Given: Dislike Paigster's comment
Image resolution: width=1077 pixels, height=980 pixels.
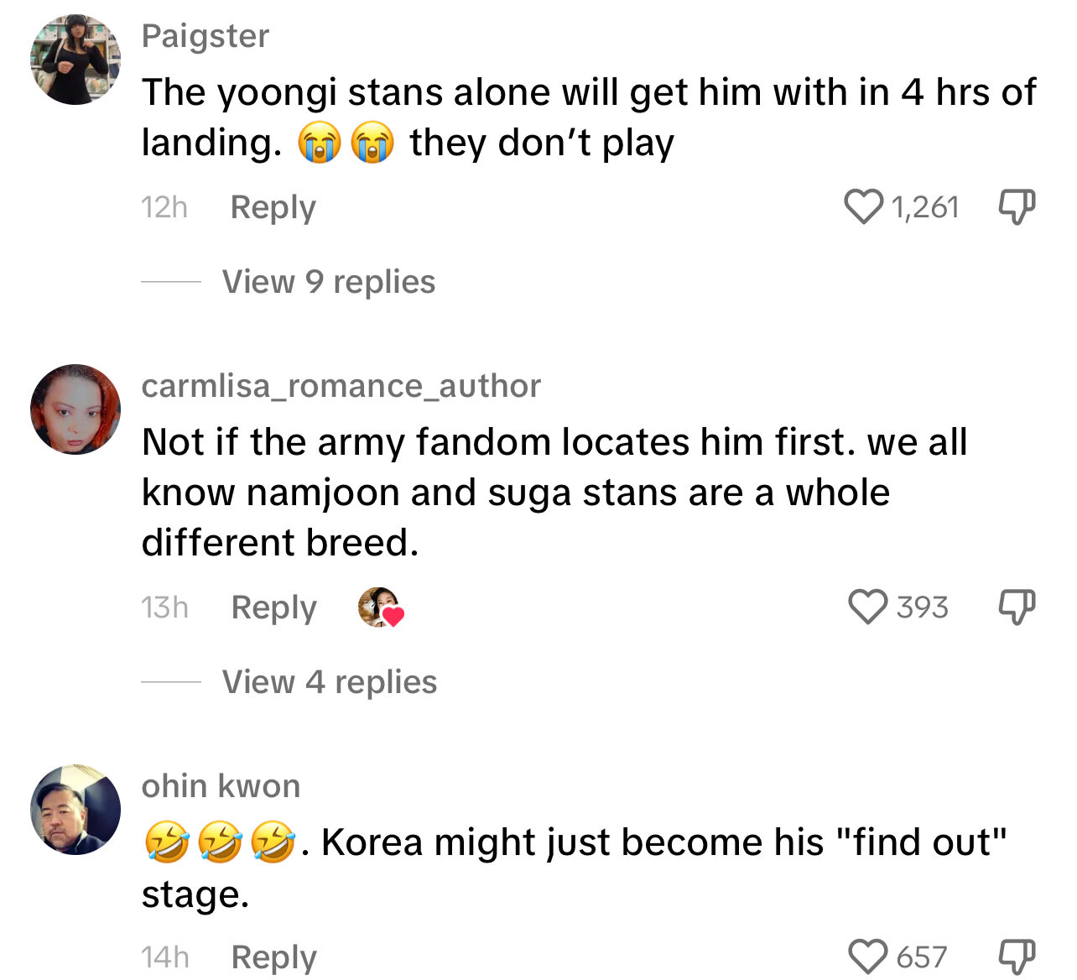Looking at the screenshot, I should click(x=1017, y=206).
